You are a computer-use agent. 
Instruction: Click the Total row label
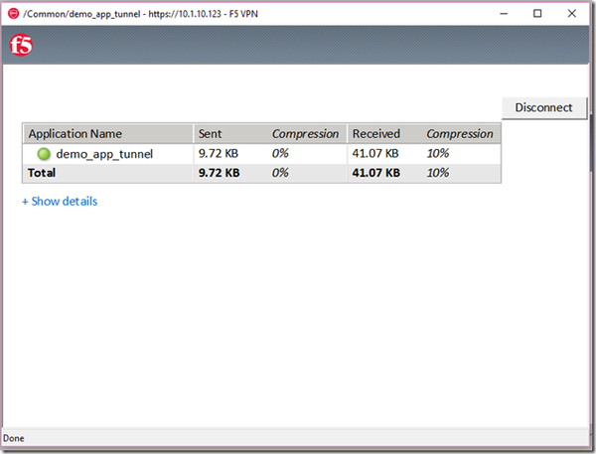coord(42,173)
